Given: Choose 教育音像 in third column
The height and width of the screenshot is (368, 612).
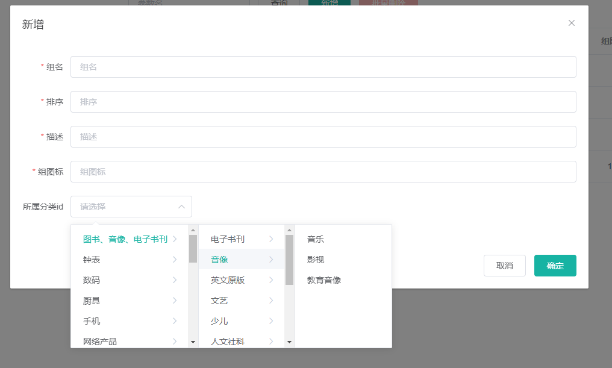Looking at the screenshot, I should [324, 280].
